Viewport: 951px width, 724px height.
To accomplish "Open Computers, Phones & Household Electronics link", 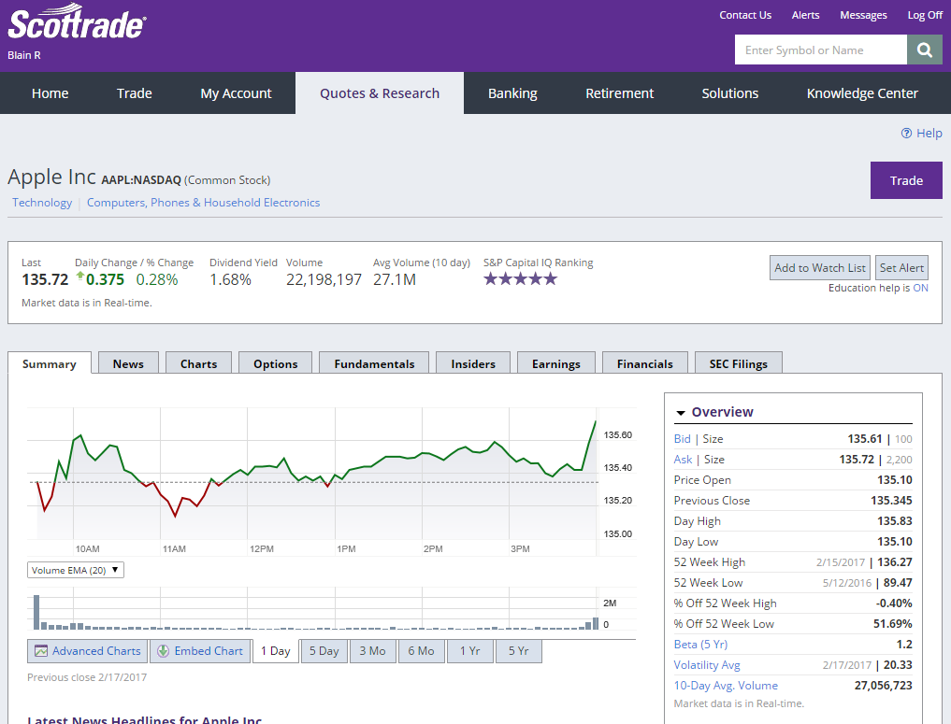I will 203,203.
